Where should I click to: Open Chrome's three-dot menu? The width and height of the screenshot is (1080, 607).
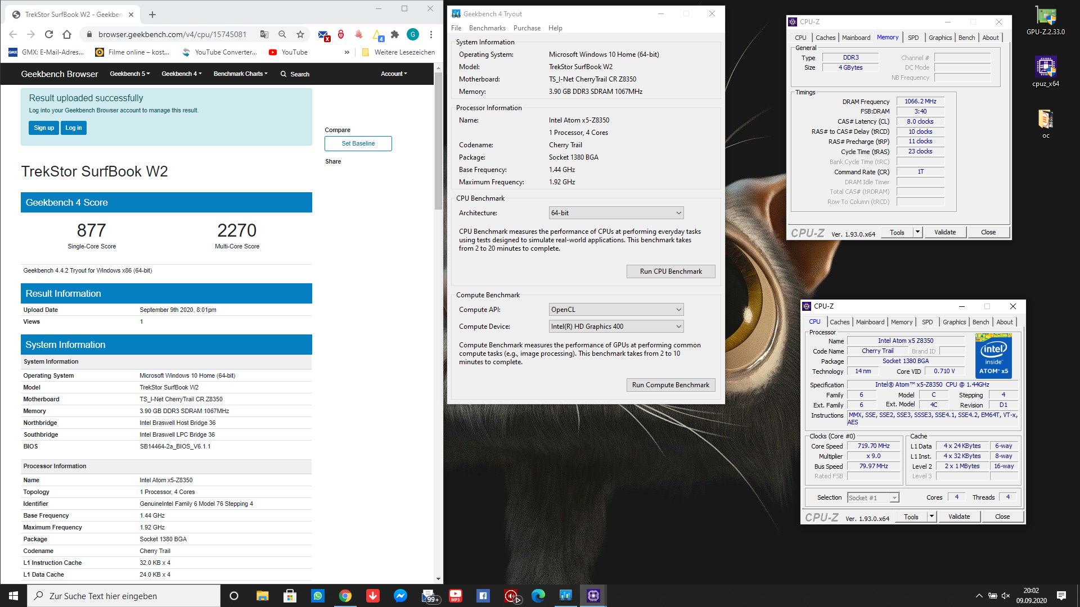[431, 34]
